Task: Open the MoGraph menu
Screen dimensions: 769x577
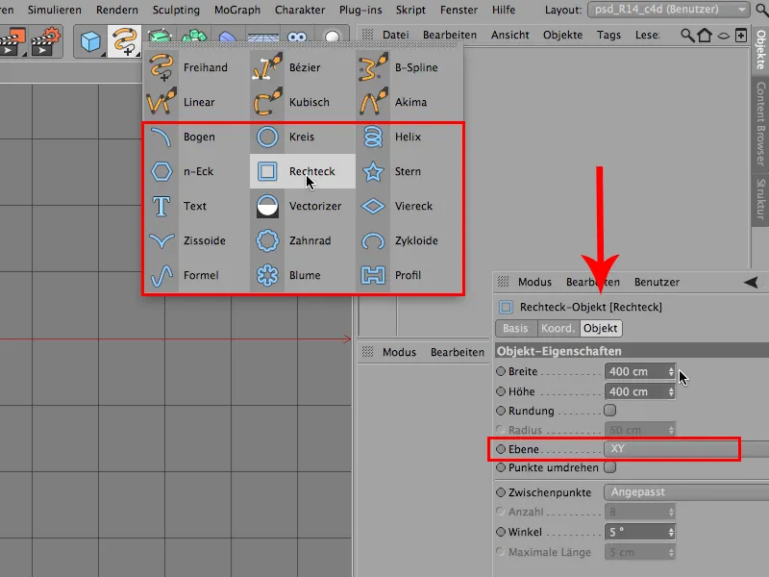Action: [237, 10]
